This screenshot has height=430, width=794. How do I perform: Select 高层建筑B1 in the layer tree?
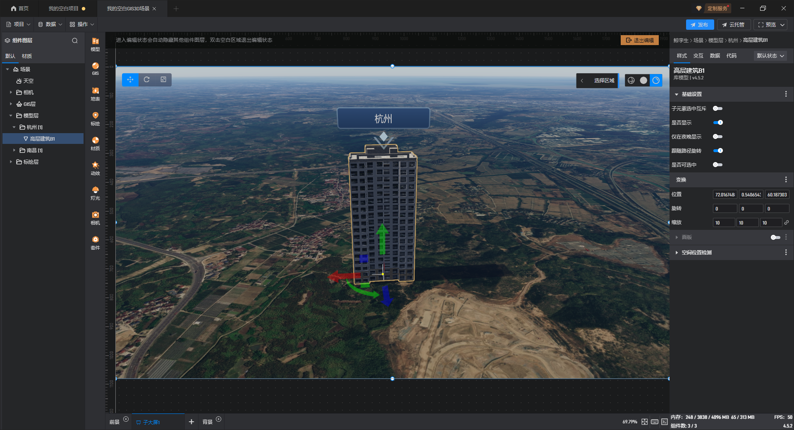pyautogui.click(x=43, y=139)
